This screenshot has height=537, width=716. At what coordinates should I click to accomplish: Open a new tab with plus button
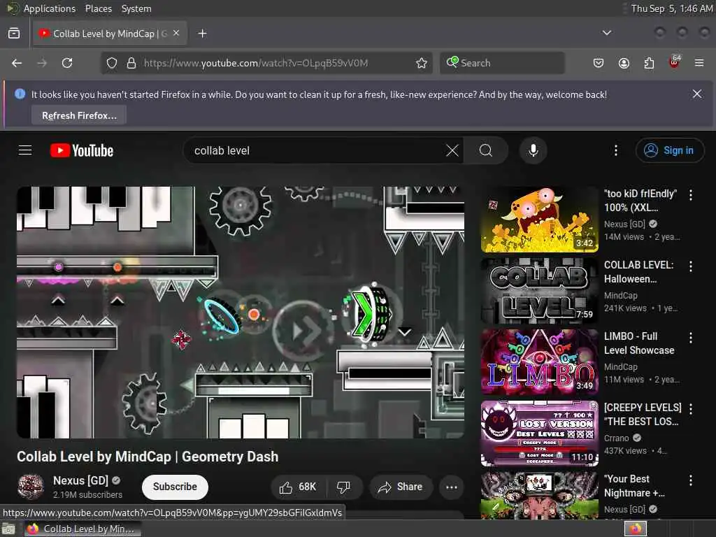(x=202, y=34)
